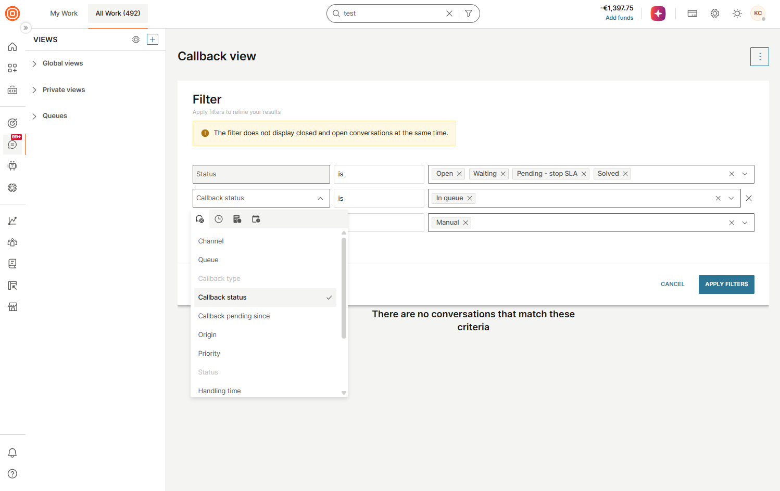Click the Add funds link
Screen dimensions: 780x491
coord(619,18)
